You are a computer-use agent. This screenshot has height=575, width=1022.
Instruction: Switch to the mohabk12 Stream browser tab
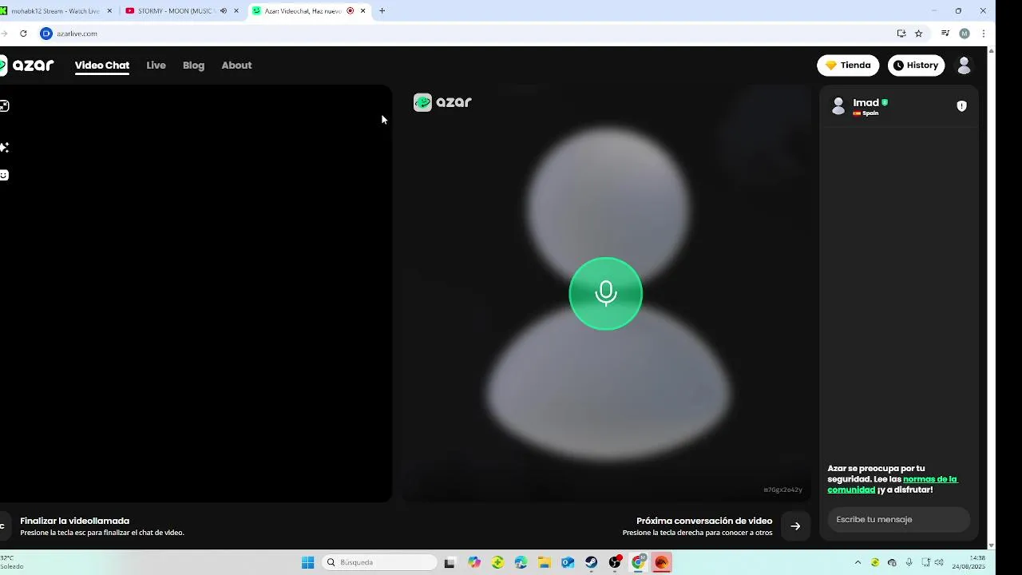(x=57, y=11)
